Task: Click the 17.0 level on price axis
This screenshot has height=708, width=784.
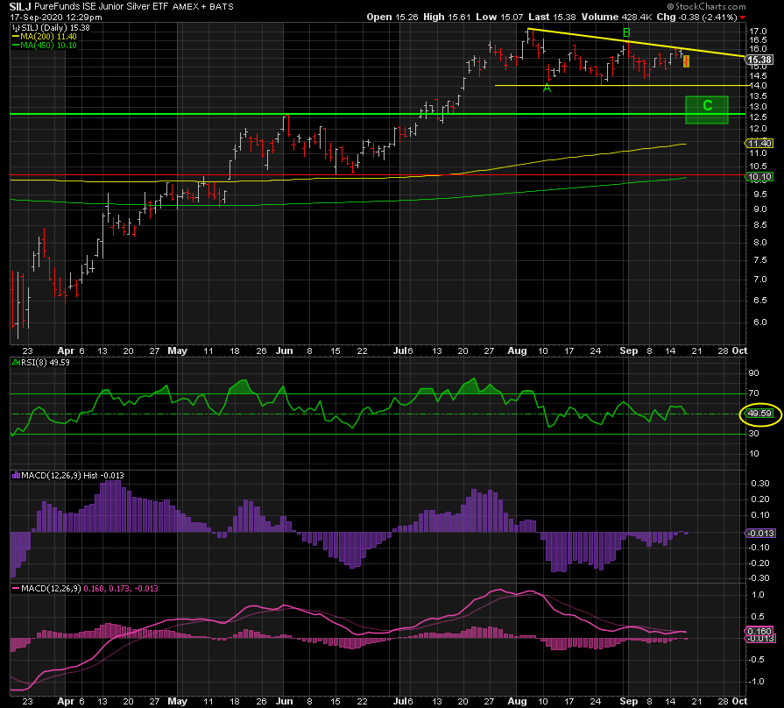Action: point(758,31)
